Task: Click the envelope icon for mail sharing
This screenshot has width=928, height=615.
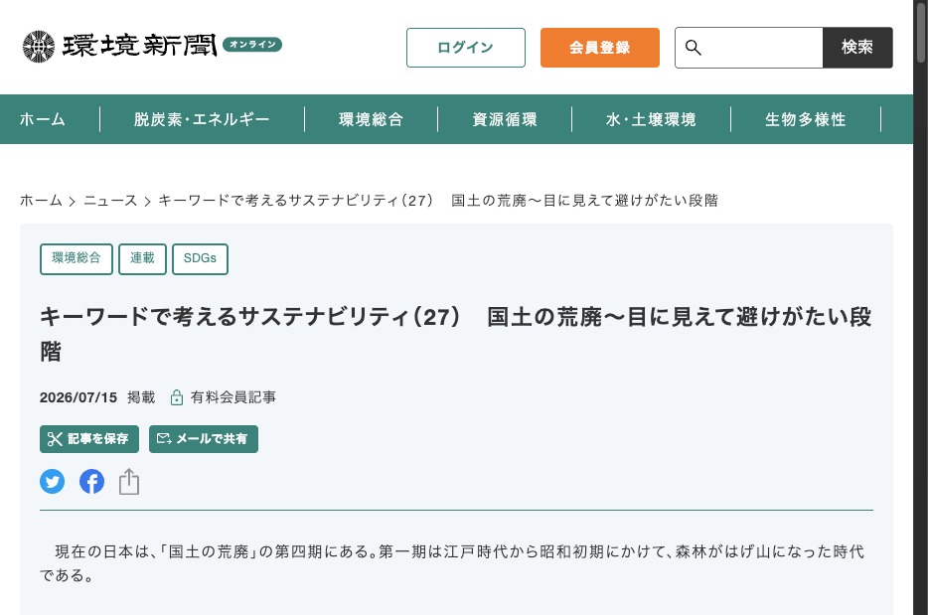Action: pyautogui.click(x=164, y=438)
